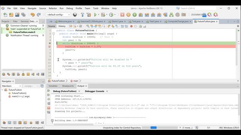Open the Members dropdown in Navigator
Image resolution: width=241 pixels, height=135 pixels.
(12, 86)
